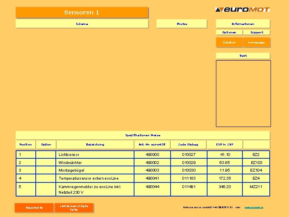Click position number 1 cell
This screenshot has height=217, width=289.
click(x=26, y=155)
